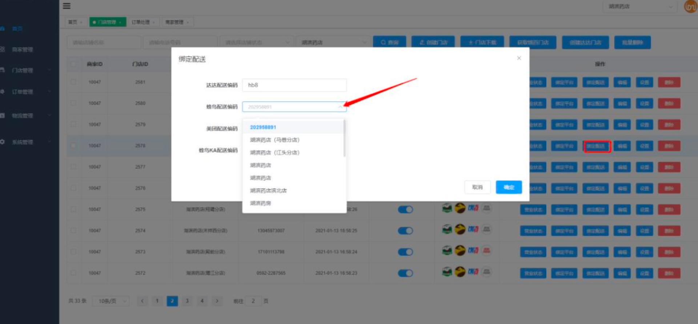This screenshot has width=698, height=324.
Task: Click the red store icon in row 2573
Action: (486, 250)
